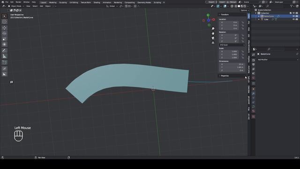Switch orthographic/perspective view grid icon

click(213, 43)
